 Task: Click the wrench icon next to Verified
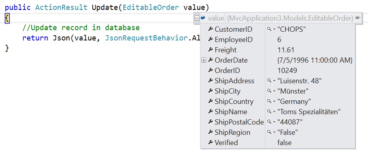tap(210, 143)
